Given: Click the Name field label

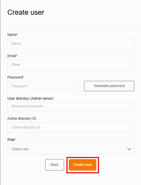Looking at the screenshot, I should [12, 35].
